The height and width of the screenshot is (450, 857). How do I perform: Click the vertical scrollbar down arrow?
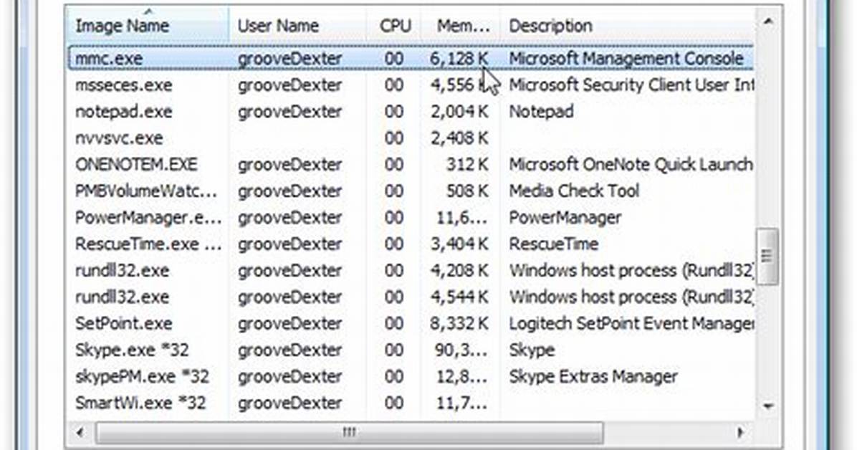point(768,406)
